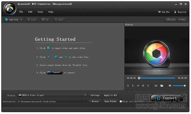Click the preview video area

[x=157, y=50]
